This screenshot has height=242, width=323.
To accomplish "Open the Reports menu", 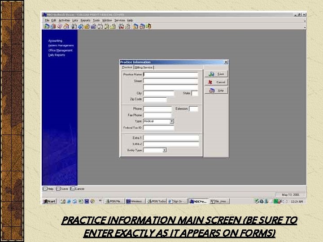I will coord(85,20).
